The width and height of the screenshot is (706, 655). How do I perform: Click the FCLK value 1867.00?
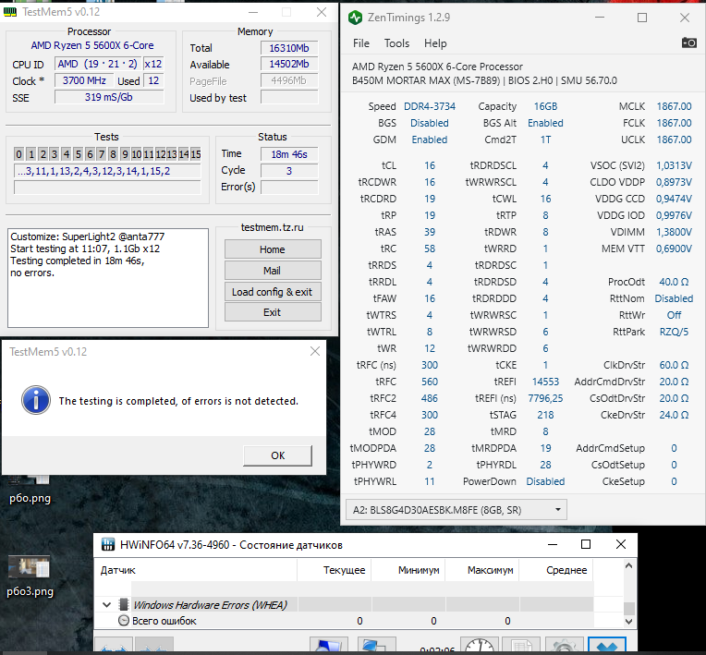pos(674,123)
